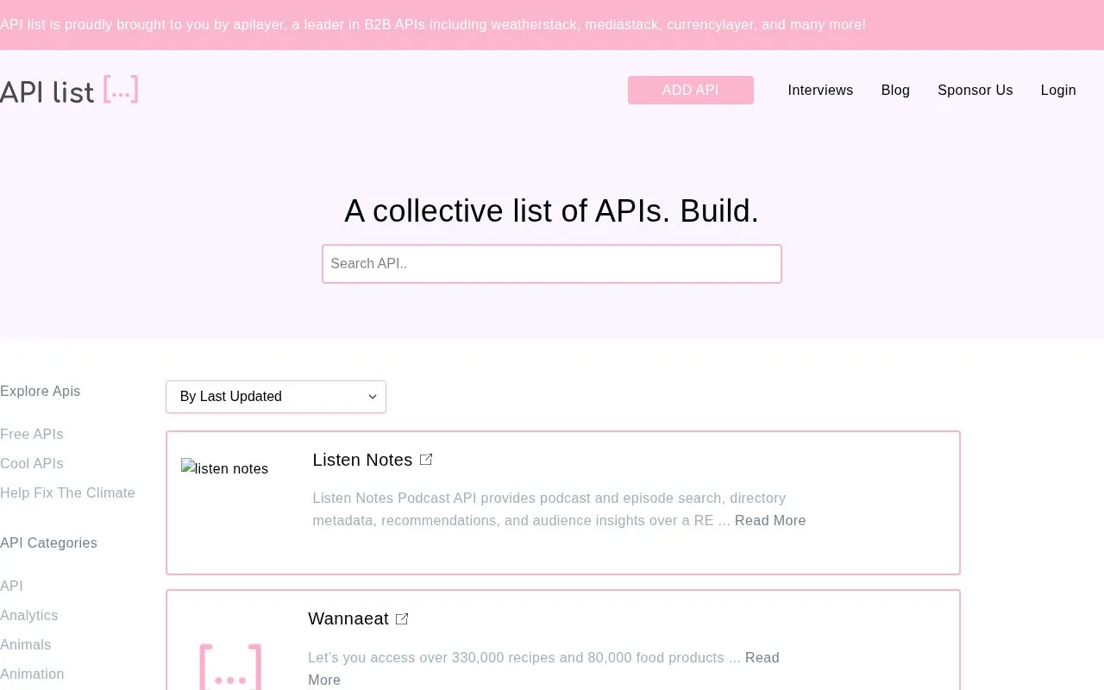
Task: Open Wannaeat external link icon
Action: point(402,618)
